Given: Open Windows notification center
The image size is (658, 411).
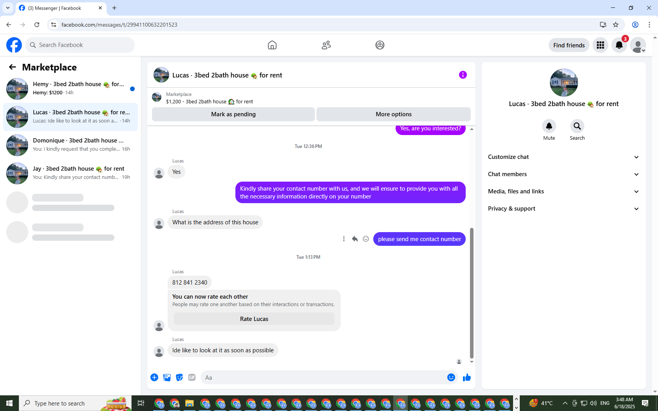Looking at the screenshot, I should (x=645, y=403).
